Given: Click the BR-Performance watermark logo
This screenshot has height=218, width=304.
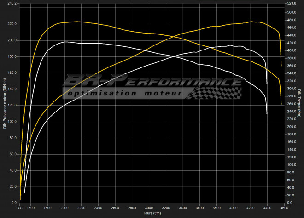Looking at the screenshot, I should tap(152, 83).
